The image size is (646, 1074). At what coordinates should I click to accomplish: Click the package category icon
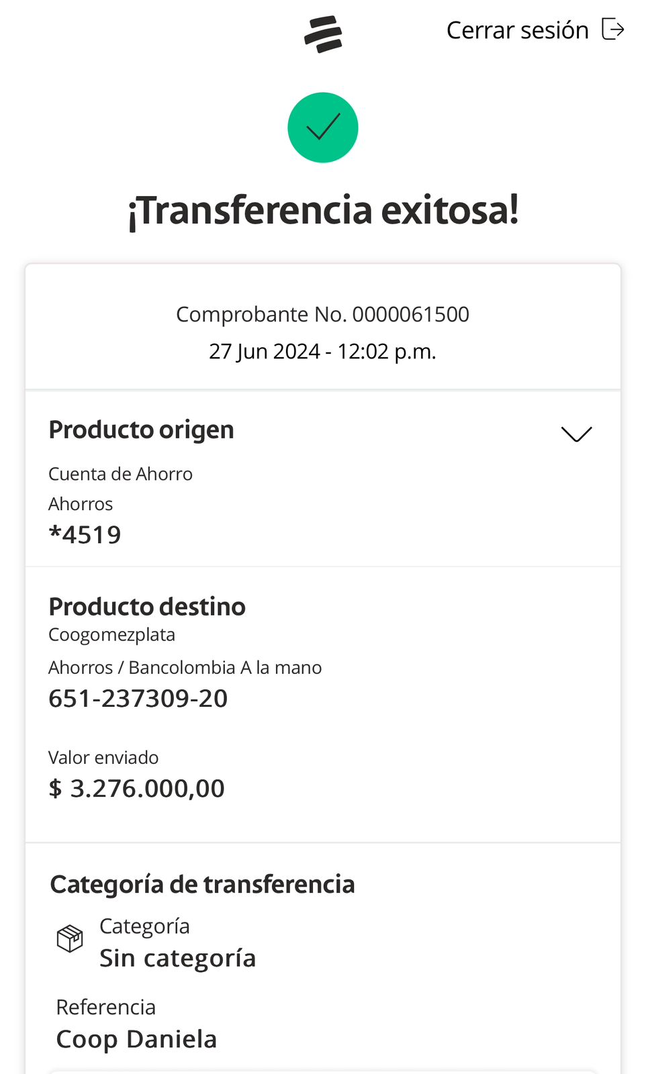point(70,938)
